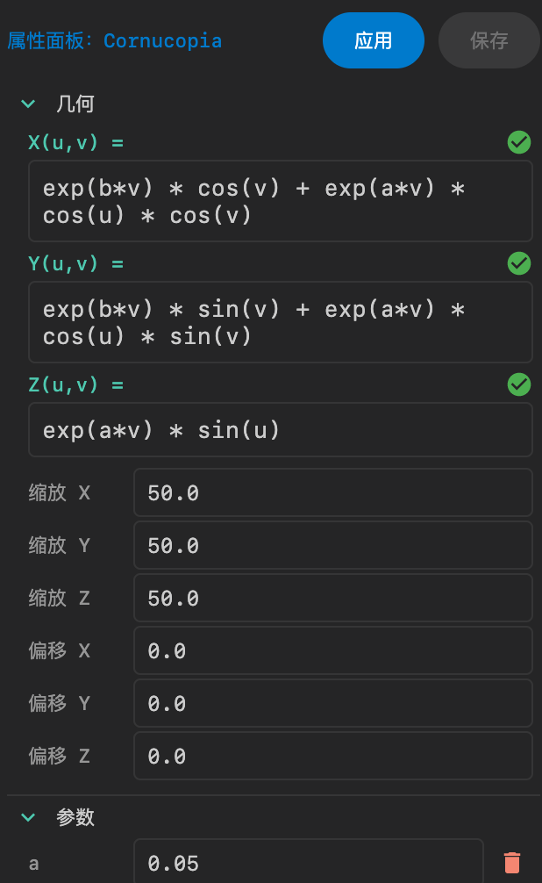Click the 偏移 Z input box
The height and width of the screenshot is (883, 542).
coord(332,756)
